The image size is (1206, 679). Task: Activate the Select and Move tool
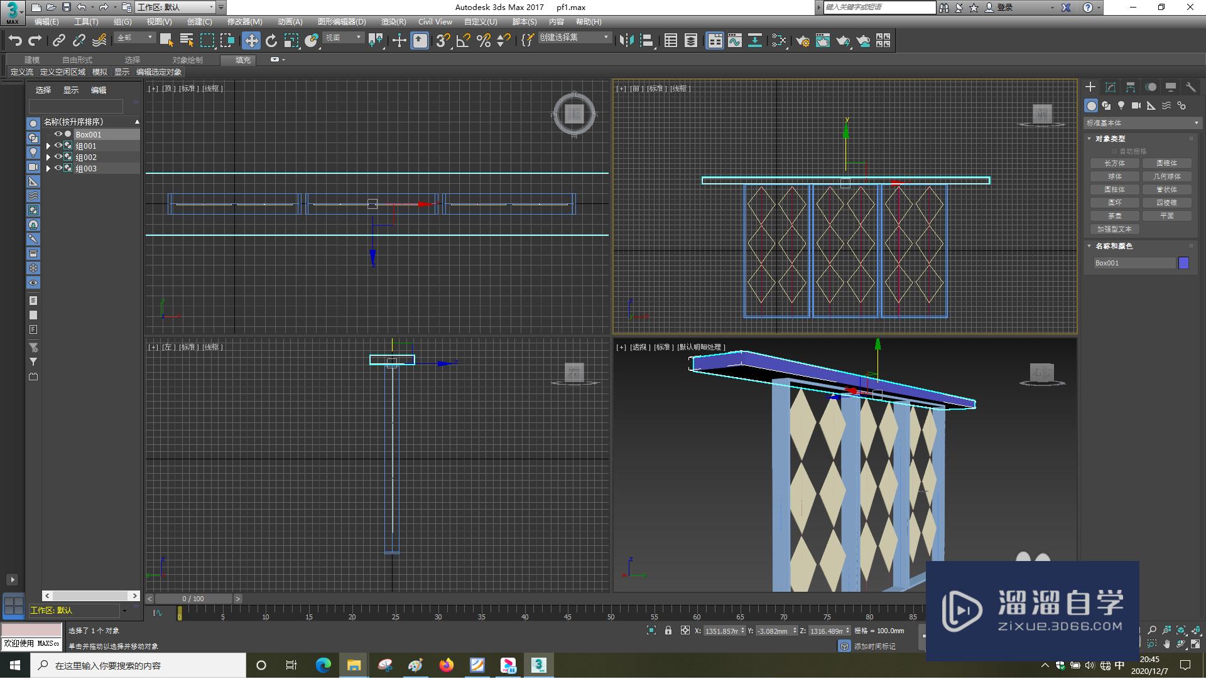pos(251,41)
